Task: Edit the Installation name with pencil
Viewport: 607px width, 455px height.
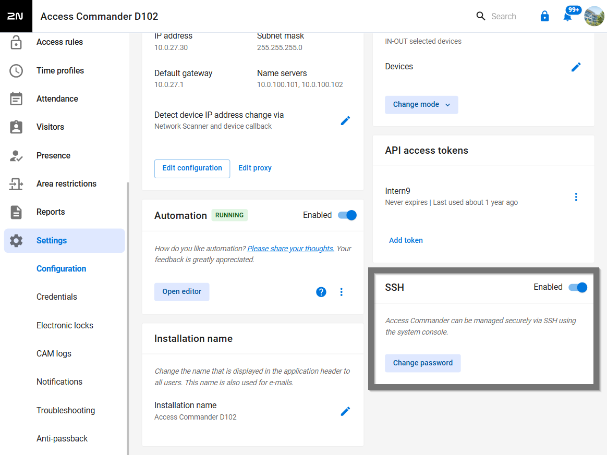Action: click(345, 411)
